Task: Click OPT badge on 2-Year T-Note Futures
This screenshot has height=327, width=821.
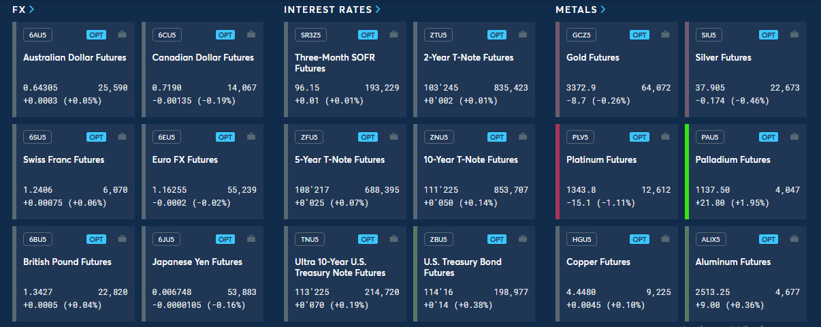Action: (x=497, y=35)
